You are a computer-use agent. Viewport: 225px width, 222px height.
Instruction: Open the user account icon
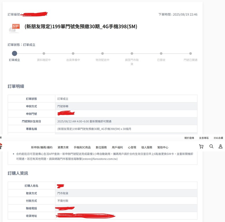[x=221, y=146]
